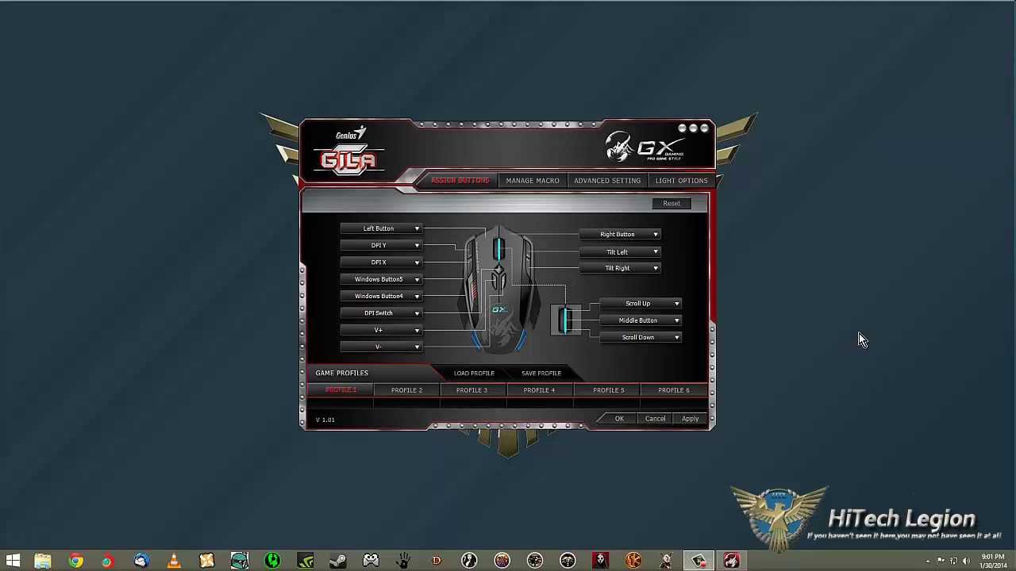1016x571 pixels.
Task: Switch to Profile 3
Action: [x=471, y=390]
